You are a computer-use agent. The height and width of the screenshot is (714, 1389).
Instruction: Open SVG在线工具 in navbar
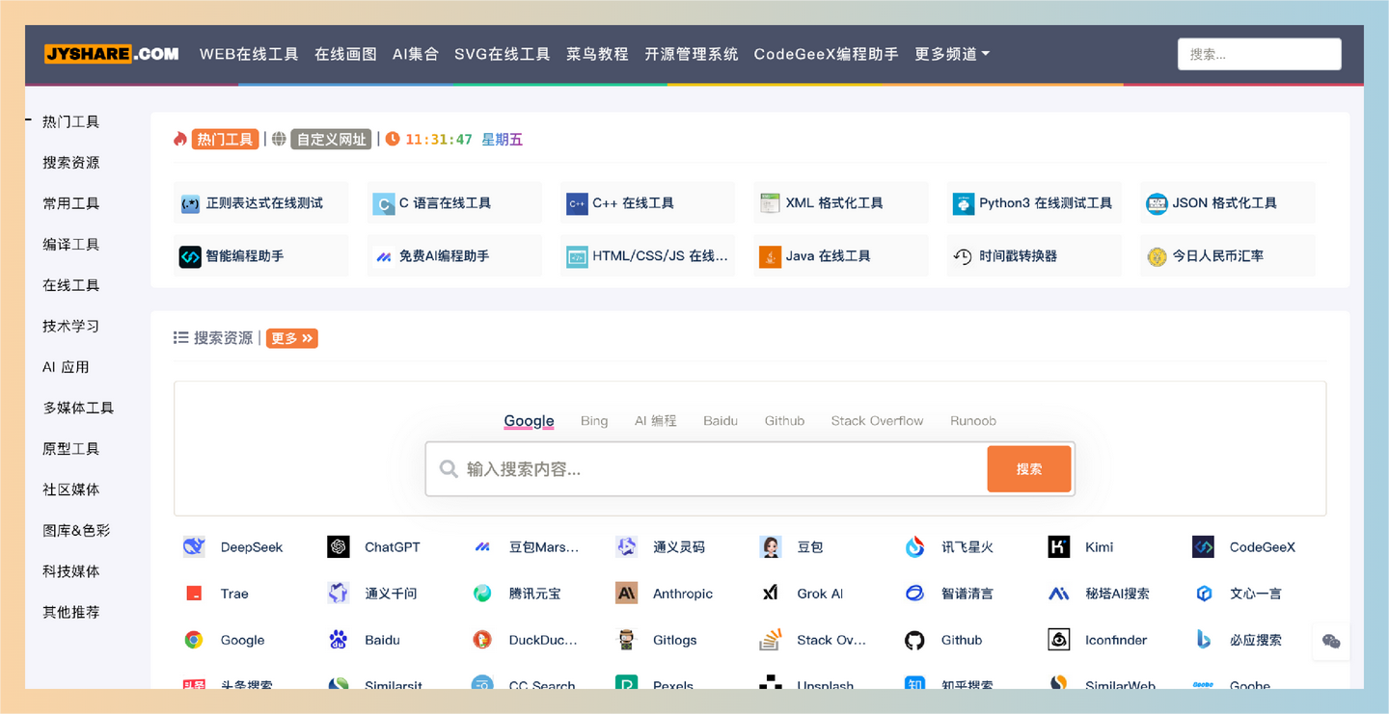coord(502,54)
